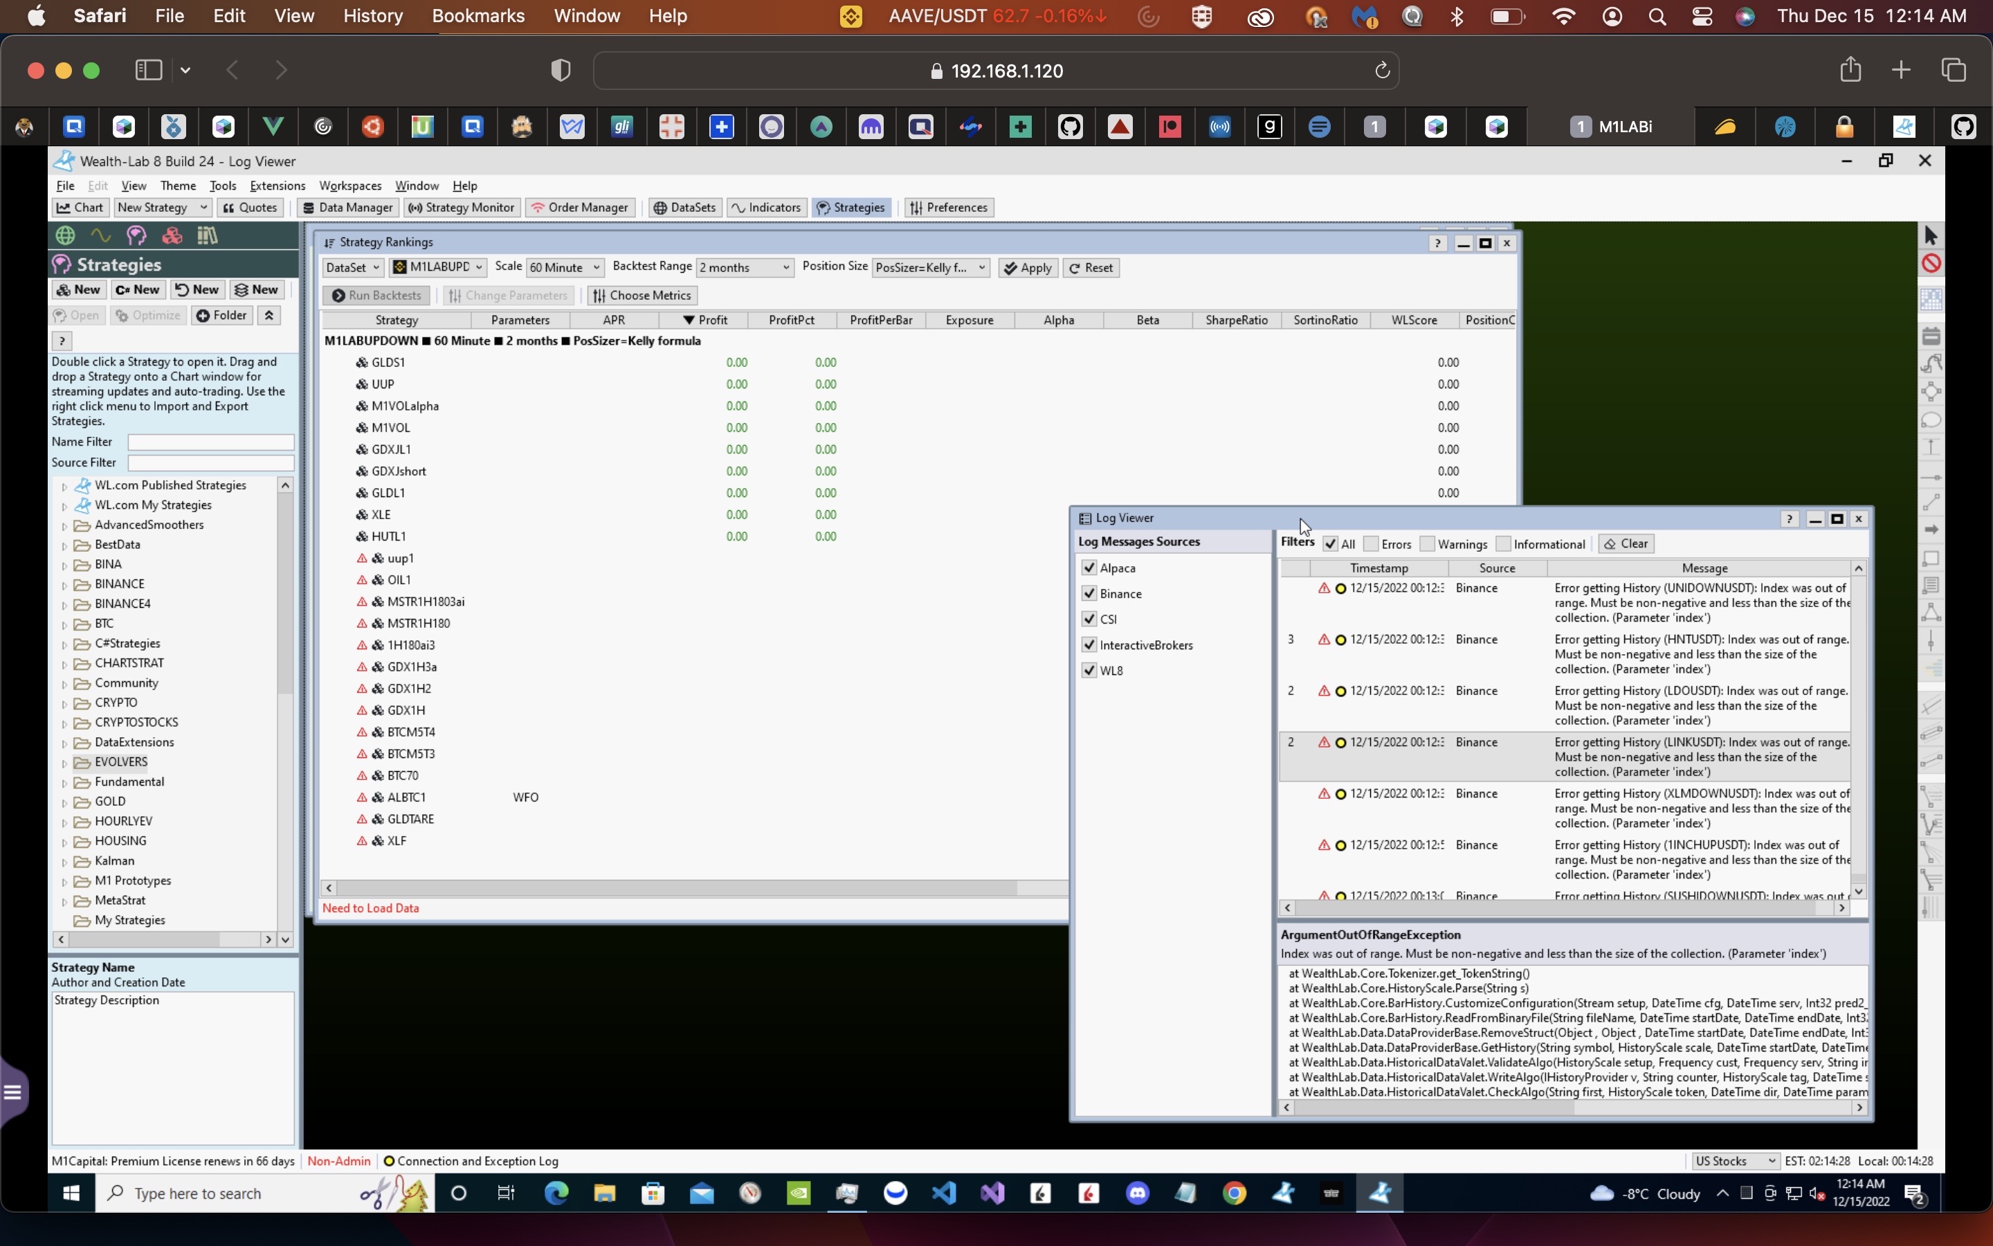Open the Data Manager tool
The image size is (1993, 1246).
[347, 208]
